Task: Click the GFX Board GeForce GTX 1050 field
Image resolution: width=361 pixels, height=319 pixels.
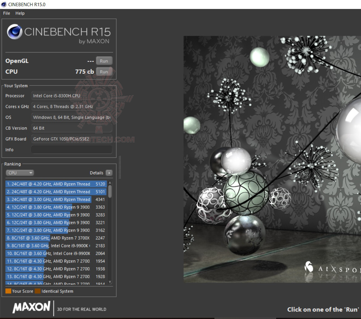Action: (x=72, y=139)
